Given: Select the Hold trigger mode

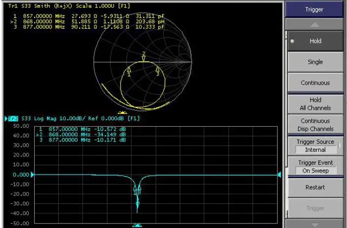Looking at the screenshot, I should (x=315, y=41).
